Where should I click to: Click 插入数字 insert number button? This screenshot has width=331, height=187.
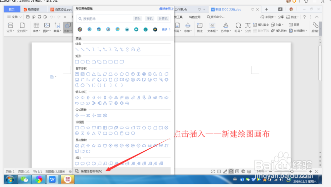click(261, 25)
